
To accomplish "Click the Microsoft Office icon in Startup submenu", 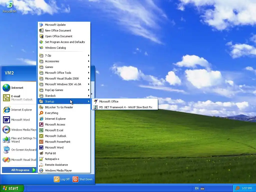I will click(95, 101).
